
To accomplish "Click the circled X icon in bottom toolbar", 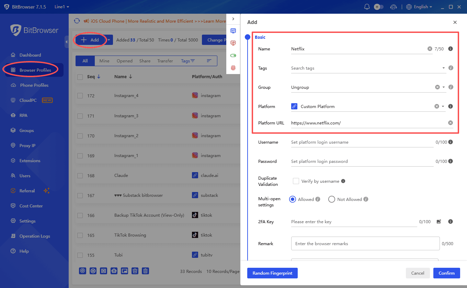I will tap(93, 271).
